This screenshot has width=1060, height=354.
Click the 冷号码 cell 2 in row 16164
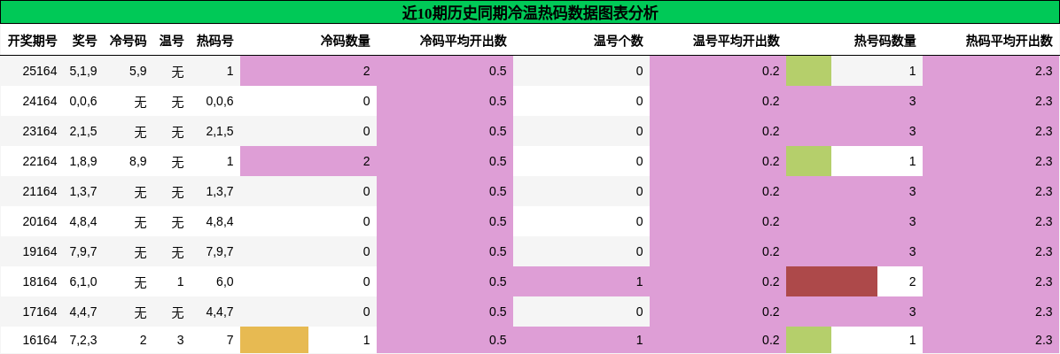(x=144, y=340)
